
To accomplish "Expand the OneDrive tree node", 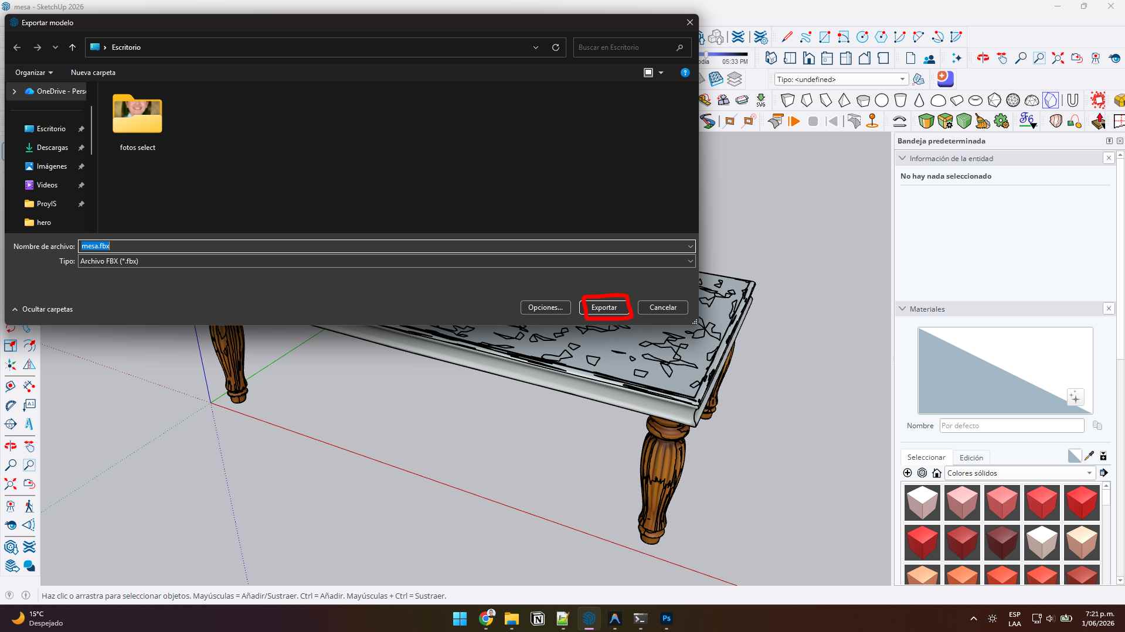I will [x=14, y=91].
